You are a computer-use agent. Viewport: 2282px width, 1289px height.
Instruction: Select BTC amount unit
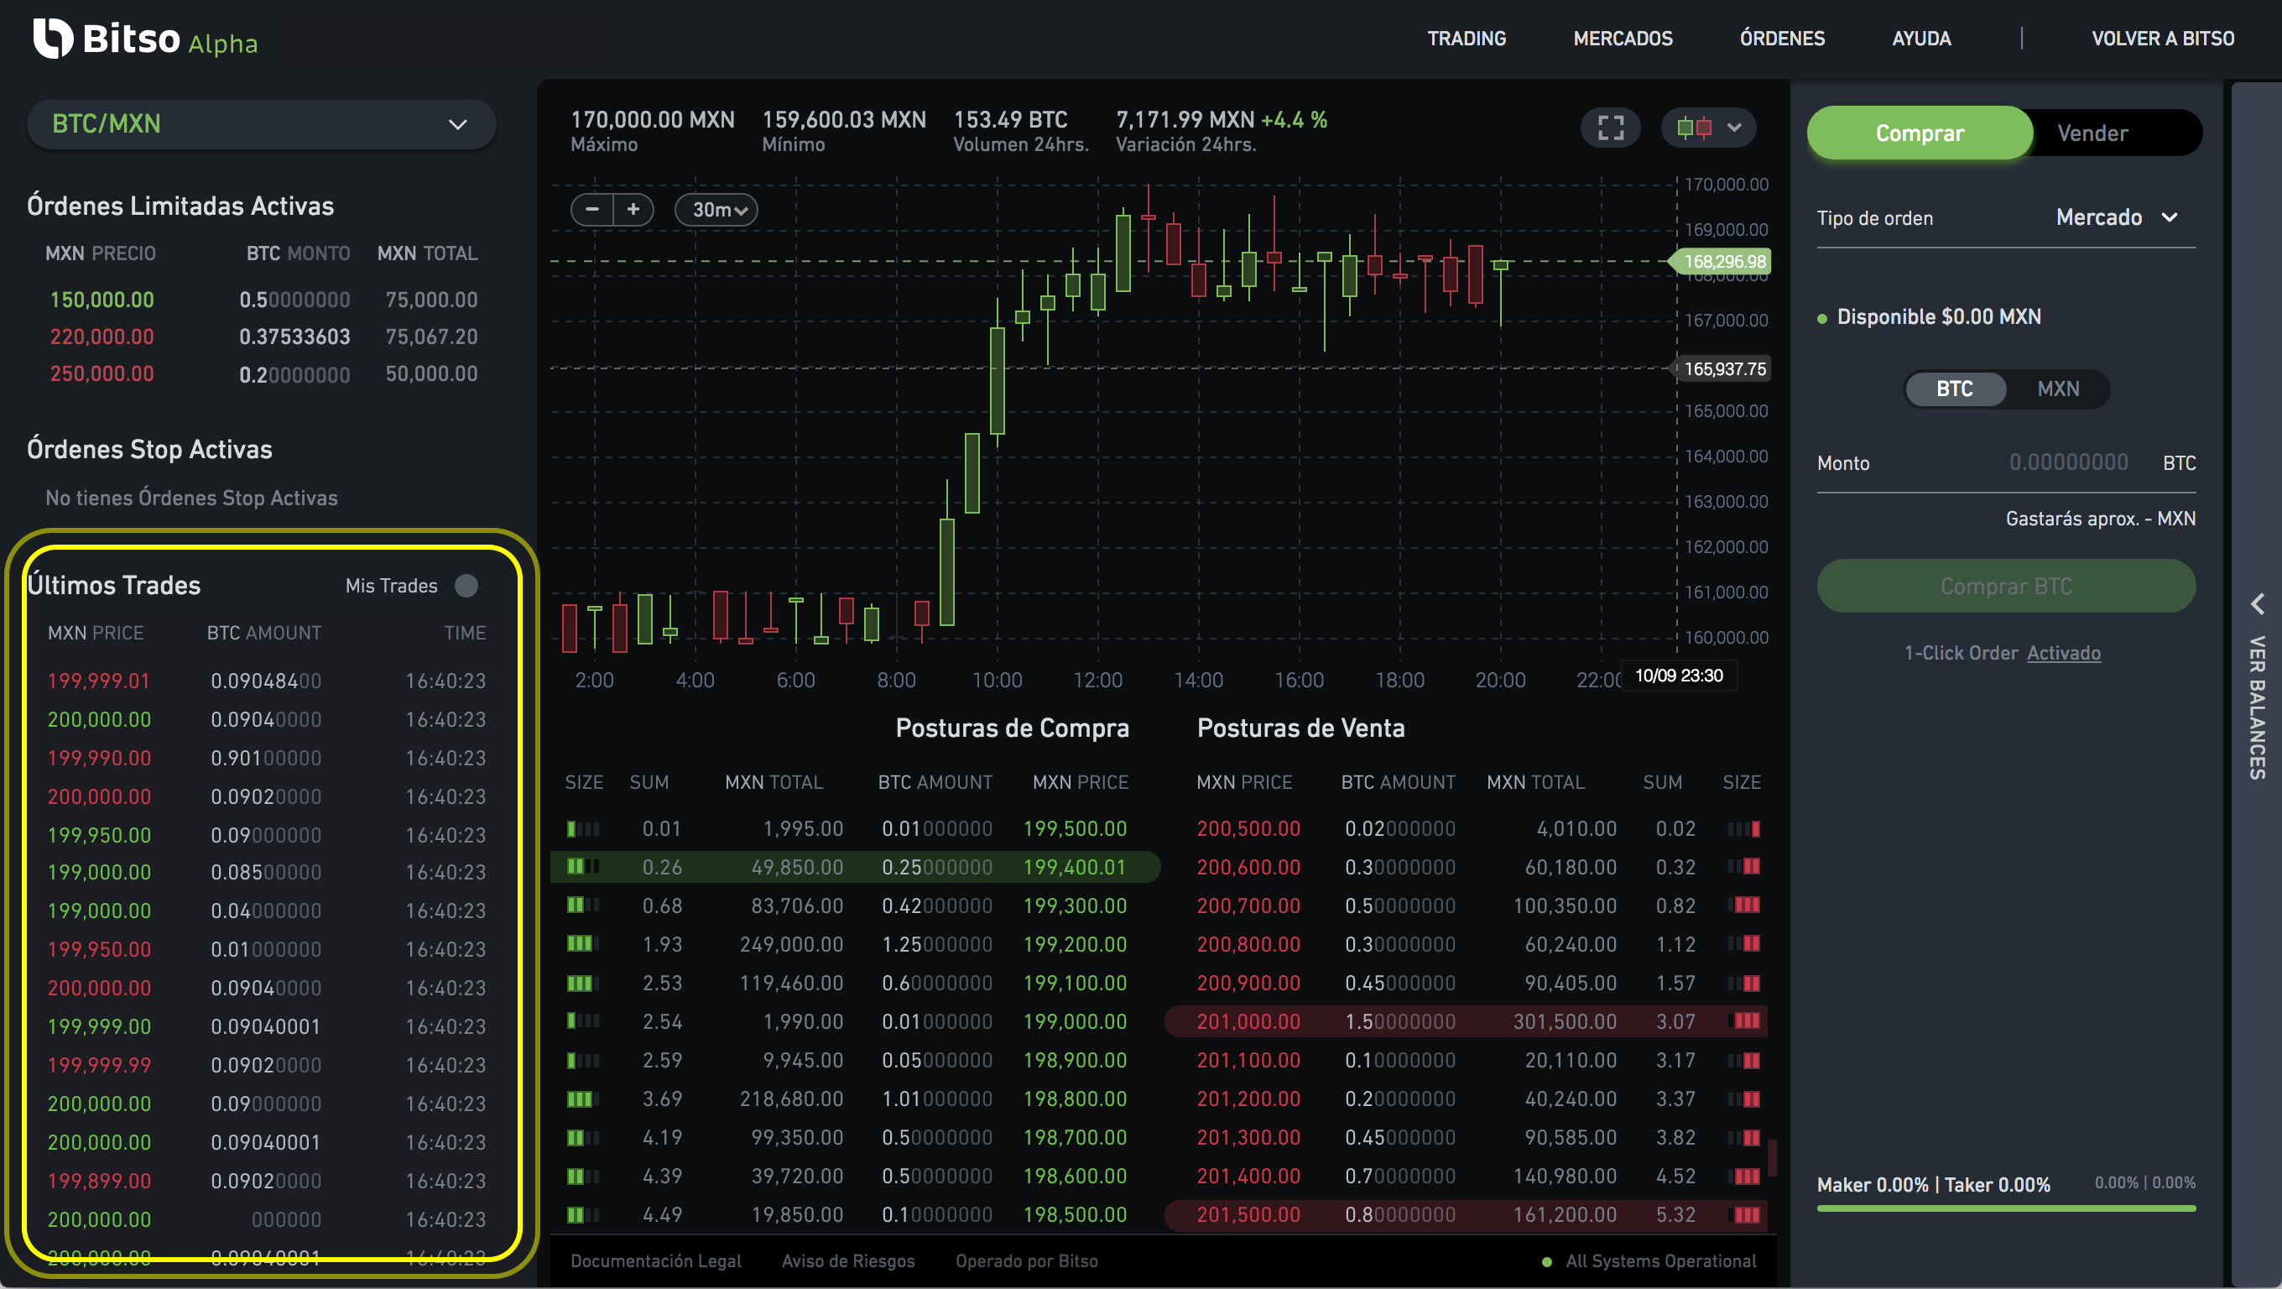(x=1954, y=388)
